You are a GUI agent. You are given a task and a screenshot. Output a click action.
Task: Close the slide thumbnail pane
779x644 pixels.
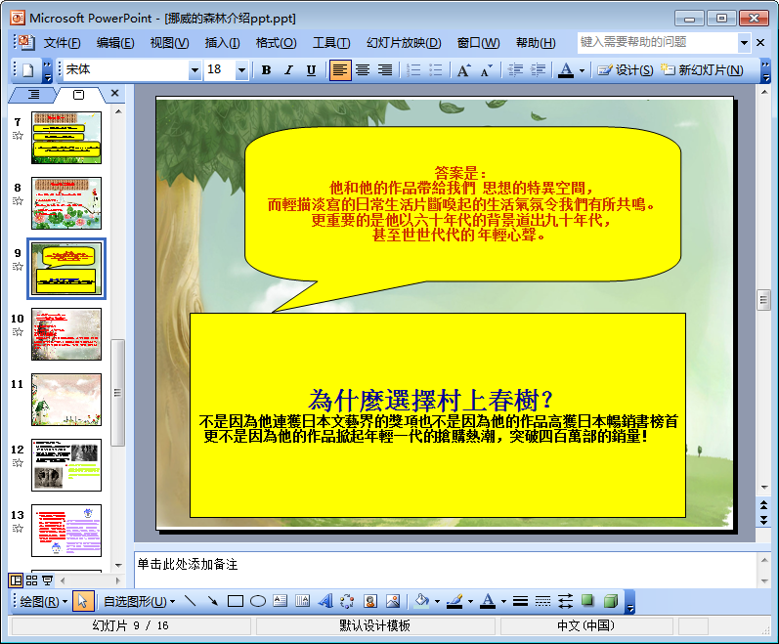point(114,93)
